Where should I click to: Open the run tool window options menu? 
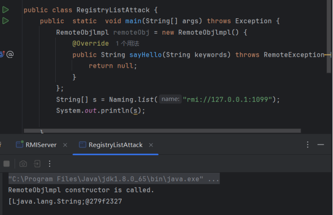point(308,145)
